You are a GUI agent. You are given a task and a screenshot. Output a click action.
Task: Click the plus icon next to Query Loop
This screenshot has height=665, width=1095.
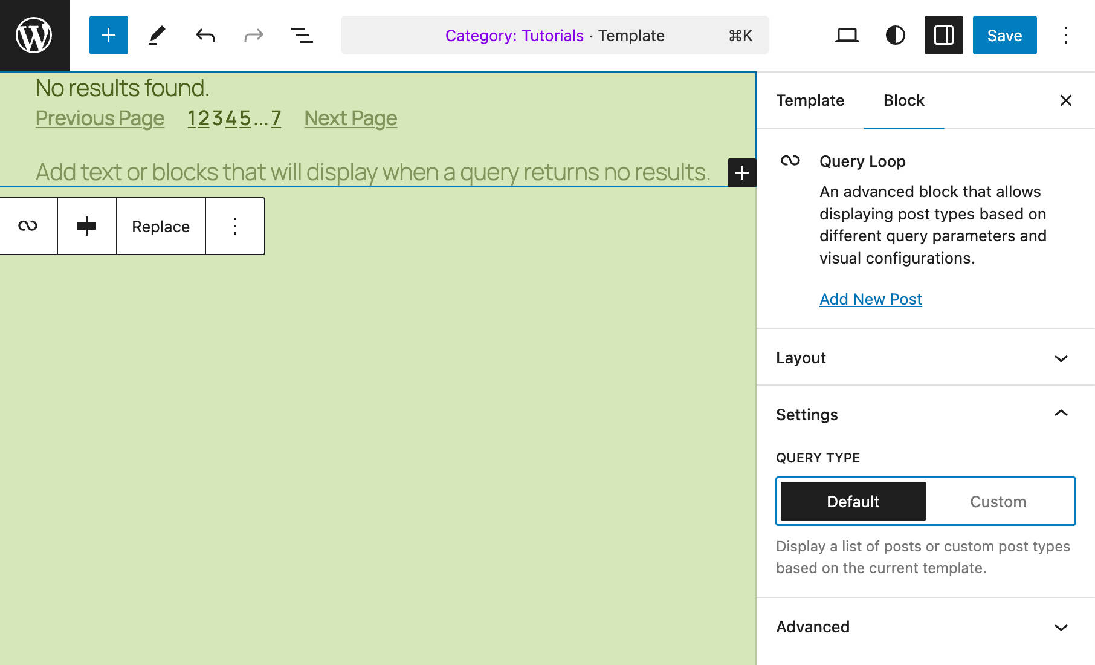[86, 226]
